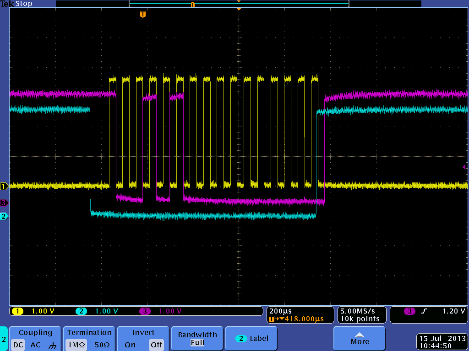
Task: Select the cyan CH2 channel indicator
Action: 82,311
